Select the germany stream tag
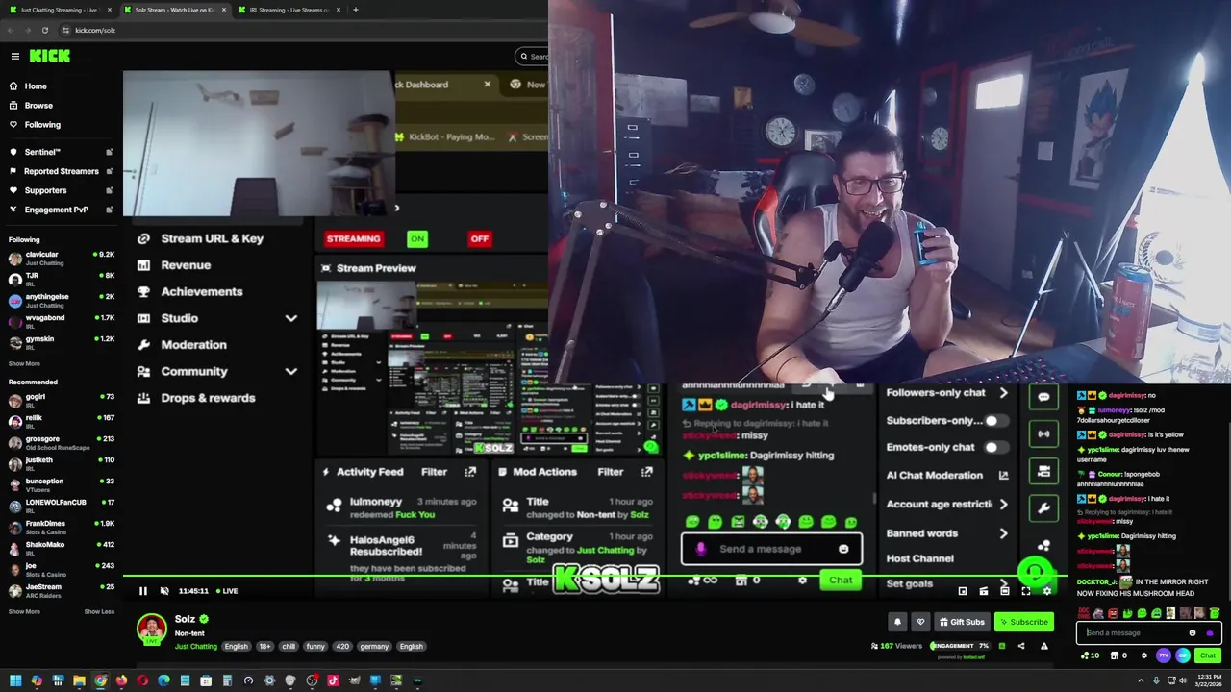The image size is (1231, 692). pyautogui.click(x=374, y=647)
